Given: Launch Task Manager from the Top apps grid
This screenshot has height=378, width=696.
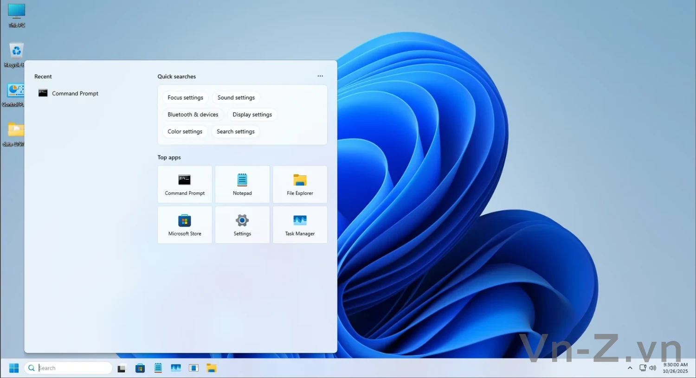Looking at the screenshot, I should [300, 224].
